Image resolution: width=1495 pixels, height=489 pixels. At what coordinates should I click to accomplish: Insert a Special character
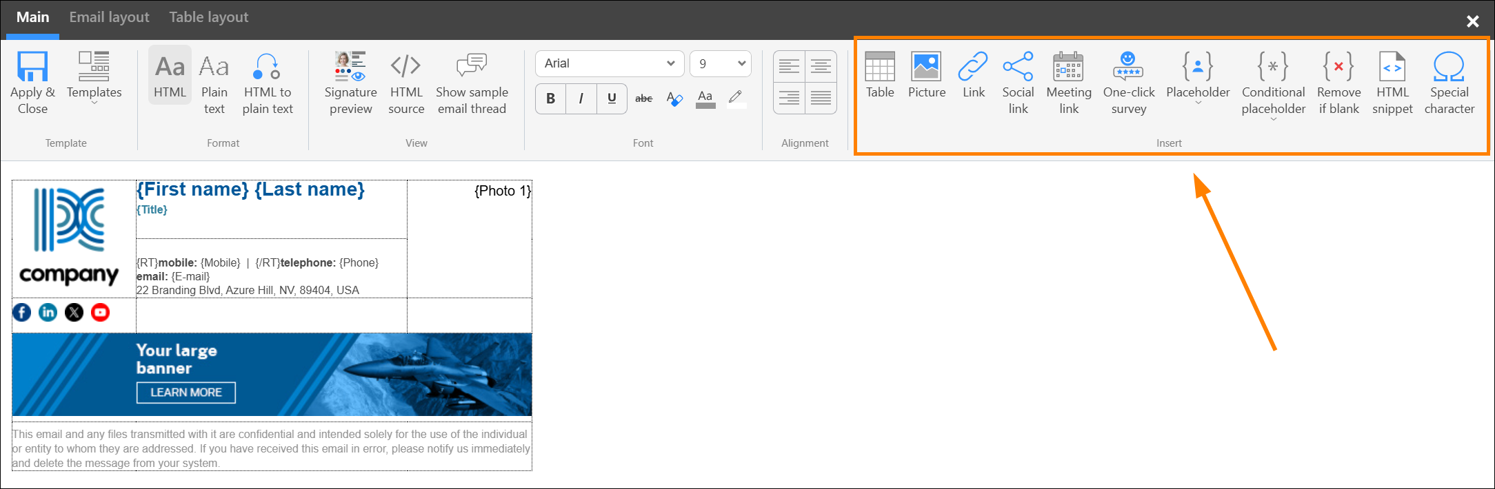point(1449,83)
